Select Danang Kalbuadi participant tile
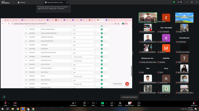The width and height of the screenshot is (199, 111). click(x=166, y=89)
